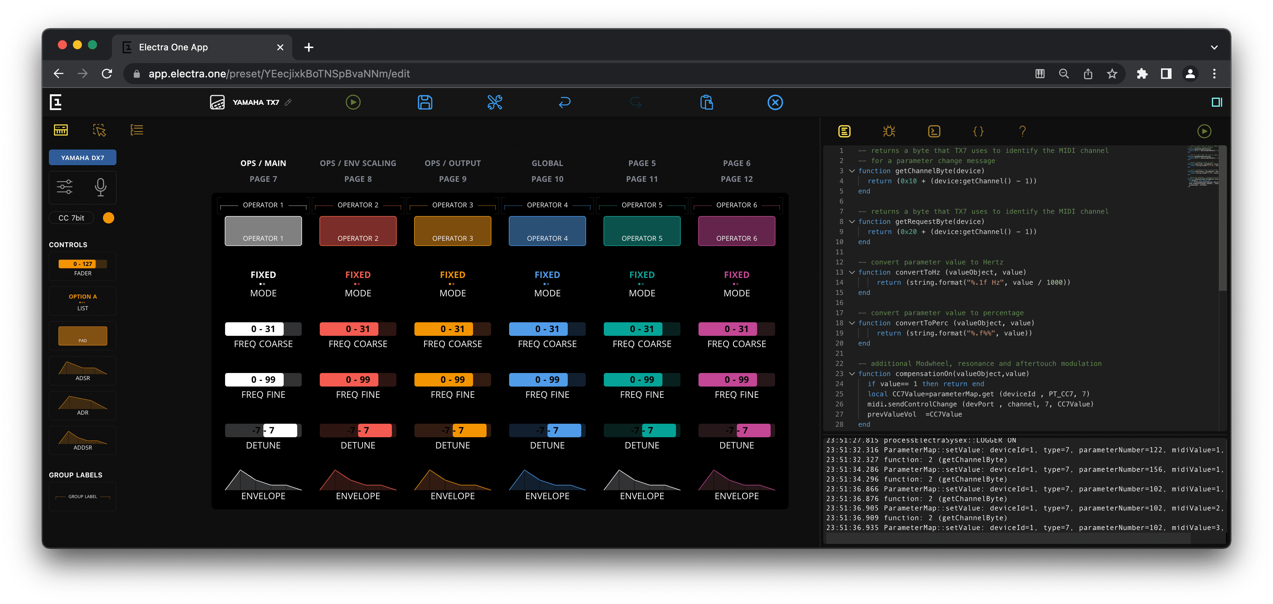The height and width of the screenshot is (604, 1273).
Task: Click the dimmed redo arrow icon
Action: 635,102
